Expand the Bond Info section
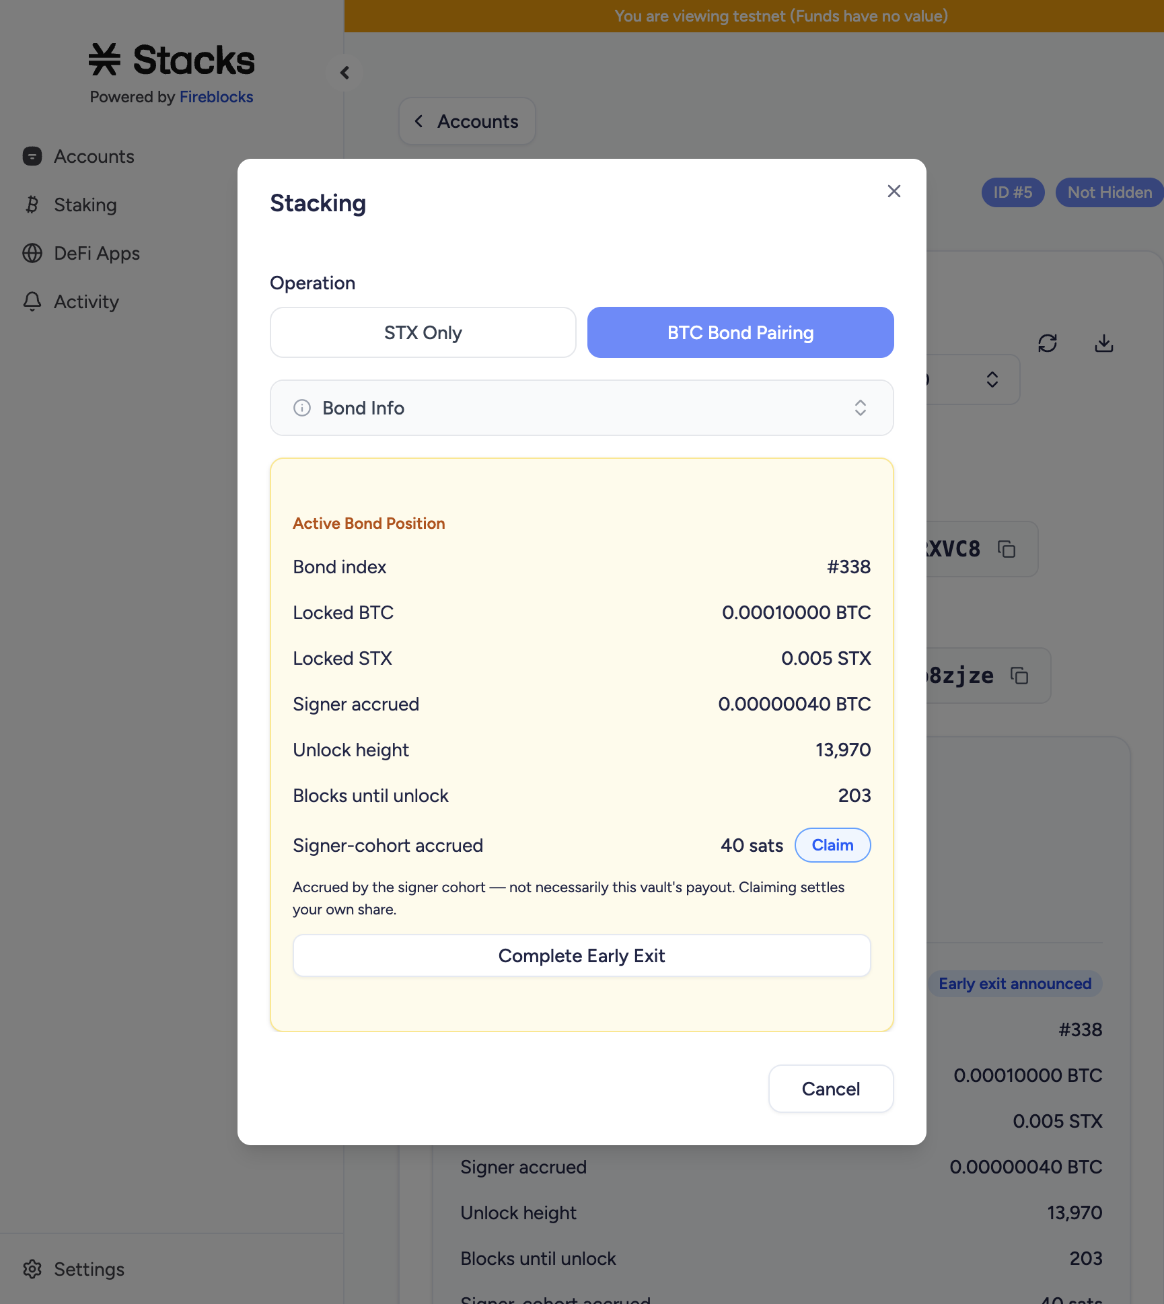Viewport: 1164px width, 1304px height. point(581,408)
